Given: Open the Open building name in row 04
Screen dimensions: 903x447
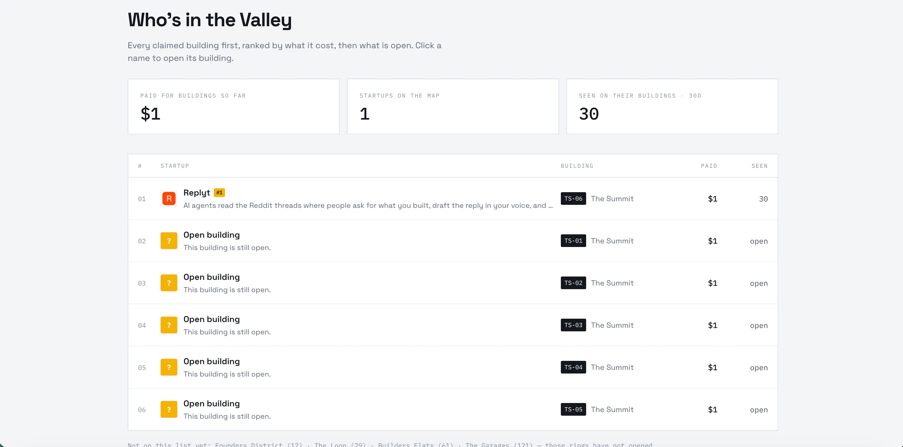Looking at the screenshot, I should 211,319.
